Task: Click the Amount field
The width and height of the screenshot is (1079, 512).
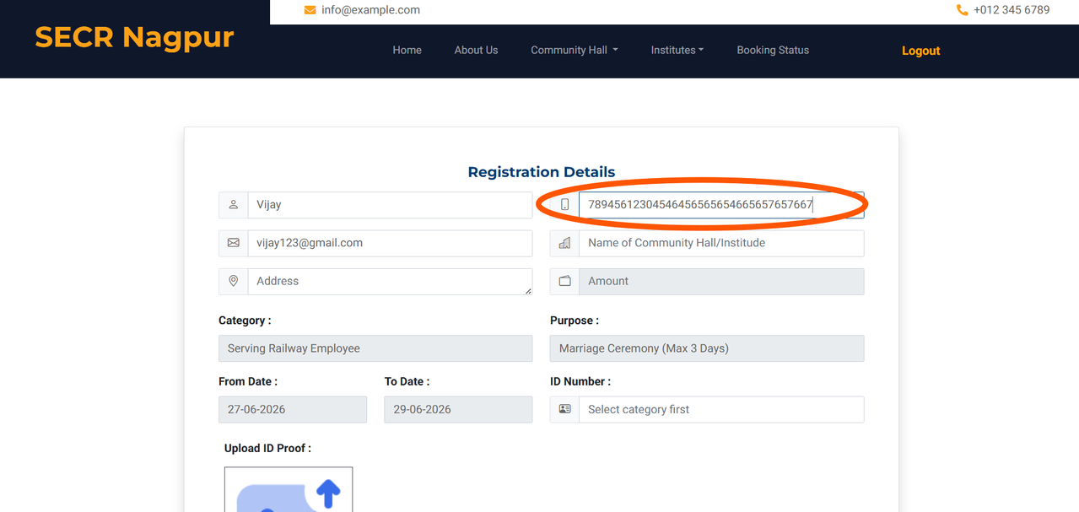Action: coord(721,282)
